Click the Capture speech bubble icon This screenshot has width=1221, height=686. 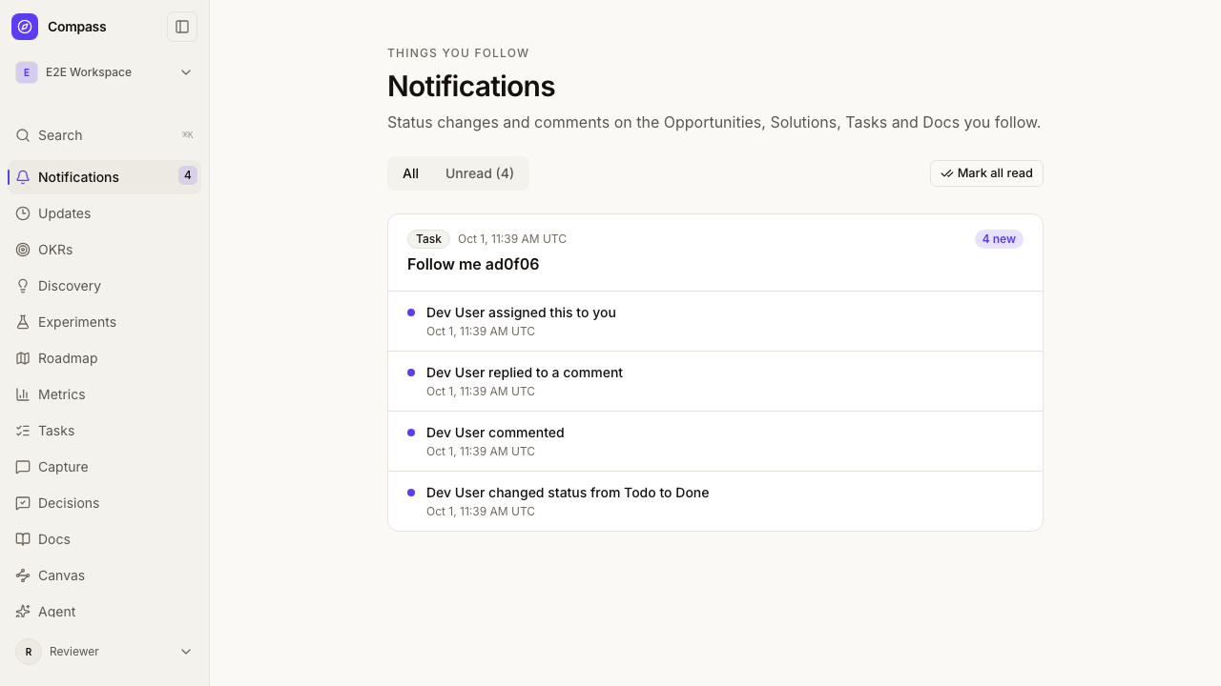23,467
